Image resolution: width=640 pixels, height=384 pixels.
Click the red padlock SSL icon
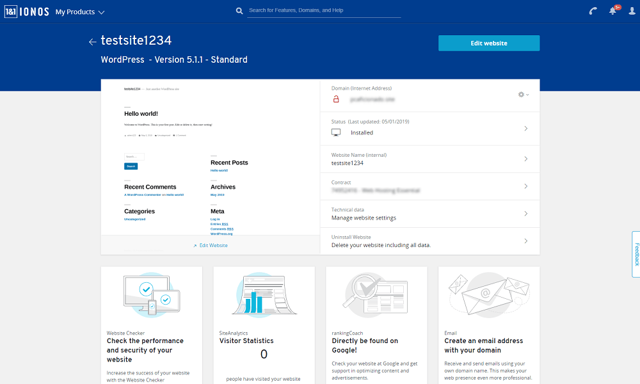(x=336, y=99)
